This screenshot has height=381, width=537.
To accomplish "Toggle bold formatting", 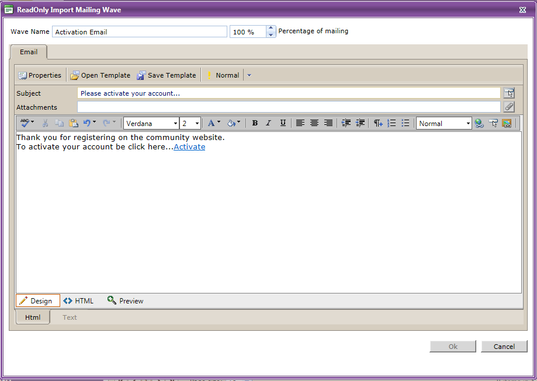I will tap(254, 123).
